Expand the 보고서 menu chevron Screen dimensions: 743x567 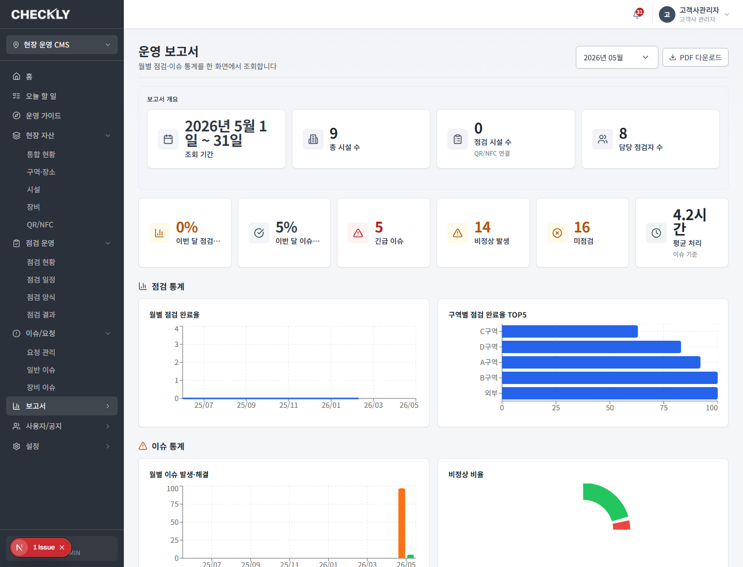pos(108,406)
